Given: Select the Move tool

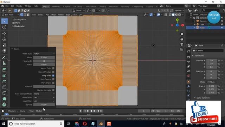Looking at the screenshot, I should 4,34.
